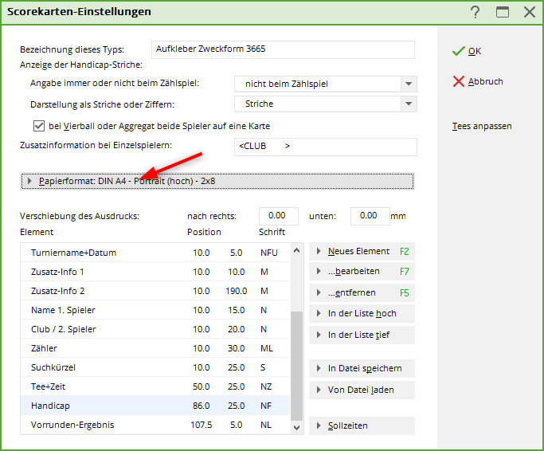
Task: Open the Zählspiel display dropdown
Action: point(409,84)
